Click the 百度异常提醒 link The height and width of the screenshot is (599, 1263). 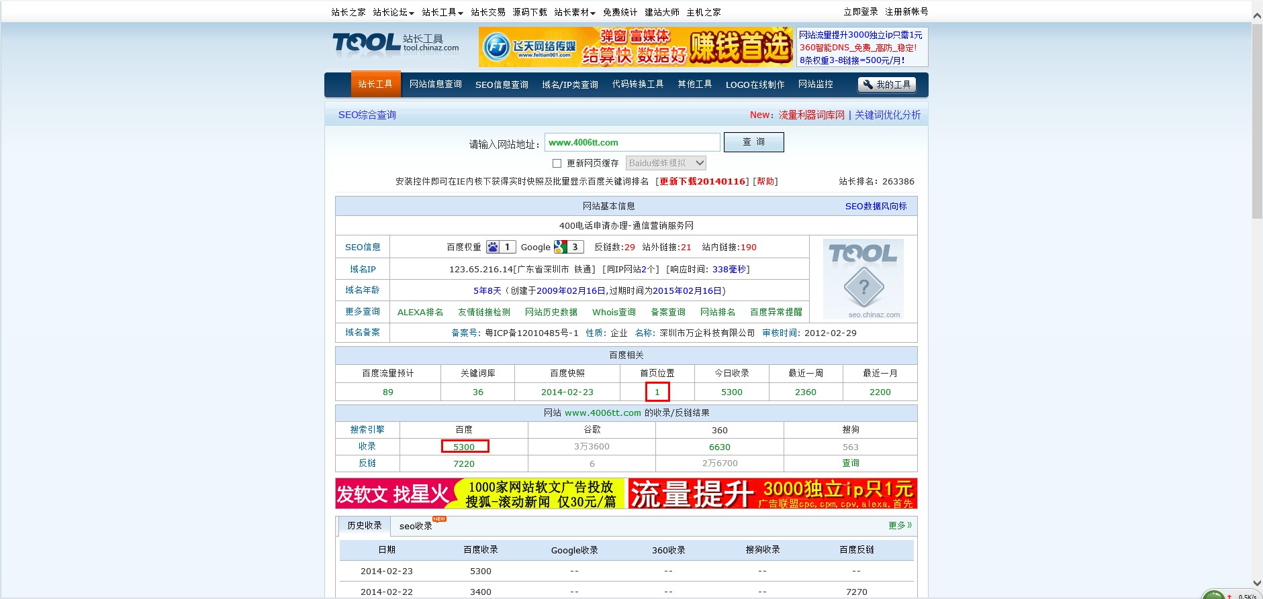tap(776, 313)
